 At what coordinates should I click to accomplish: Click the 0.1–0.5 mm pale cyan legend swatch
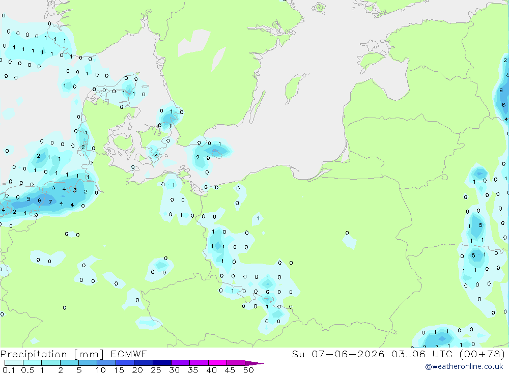[x=14, y=363]
